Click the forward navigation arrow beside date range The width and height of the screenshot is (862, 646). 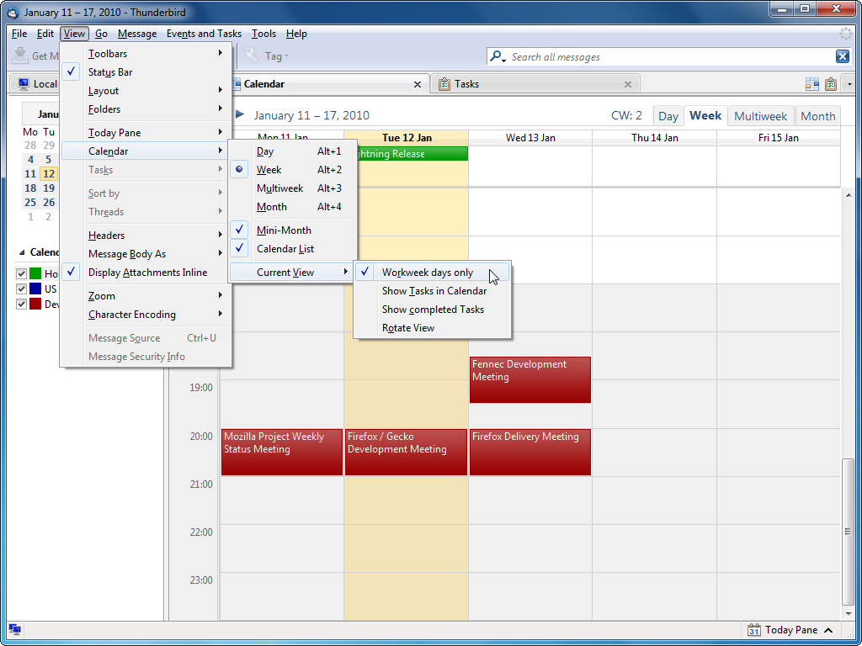click(240, 114)
